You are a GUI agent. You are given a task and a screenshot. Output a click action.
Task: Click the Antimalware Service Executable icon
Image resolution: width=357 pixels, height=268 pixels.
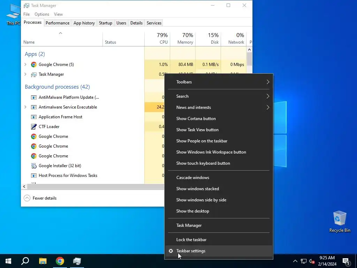(34, 107)
